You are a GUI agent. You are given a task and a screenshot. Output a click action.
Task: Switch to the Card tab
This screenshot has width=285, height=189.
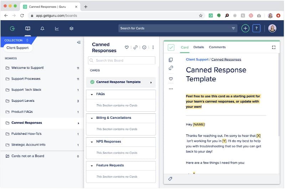pos(185,48)
